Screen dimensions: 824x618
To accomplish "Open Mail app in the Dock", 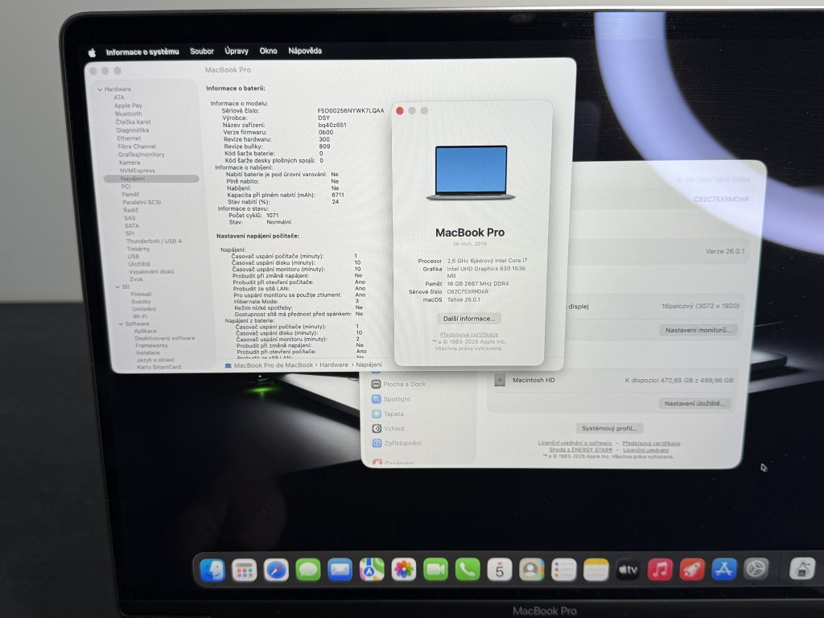I will coord(340,570).
